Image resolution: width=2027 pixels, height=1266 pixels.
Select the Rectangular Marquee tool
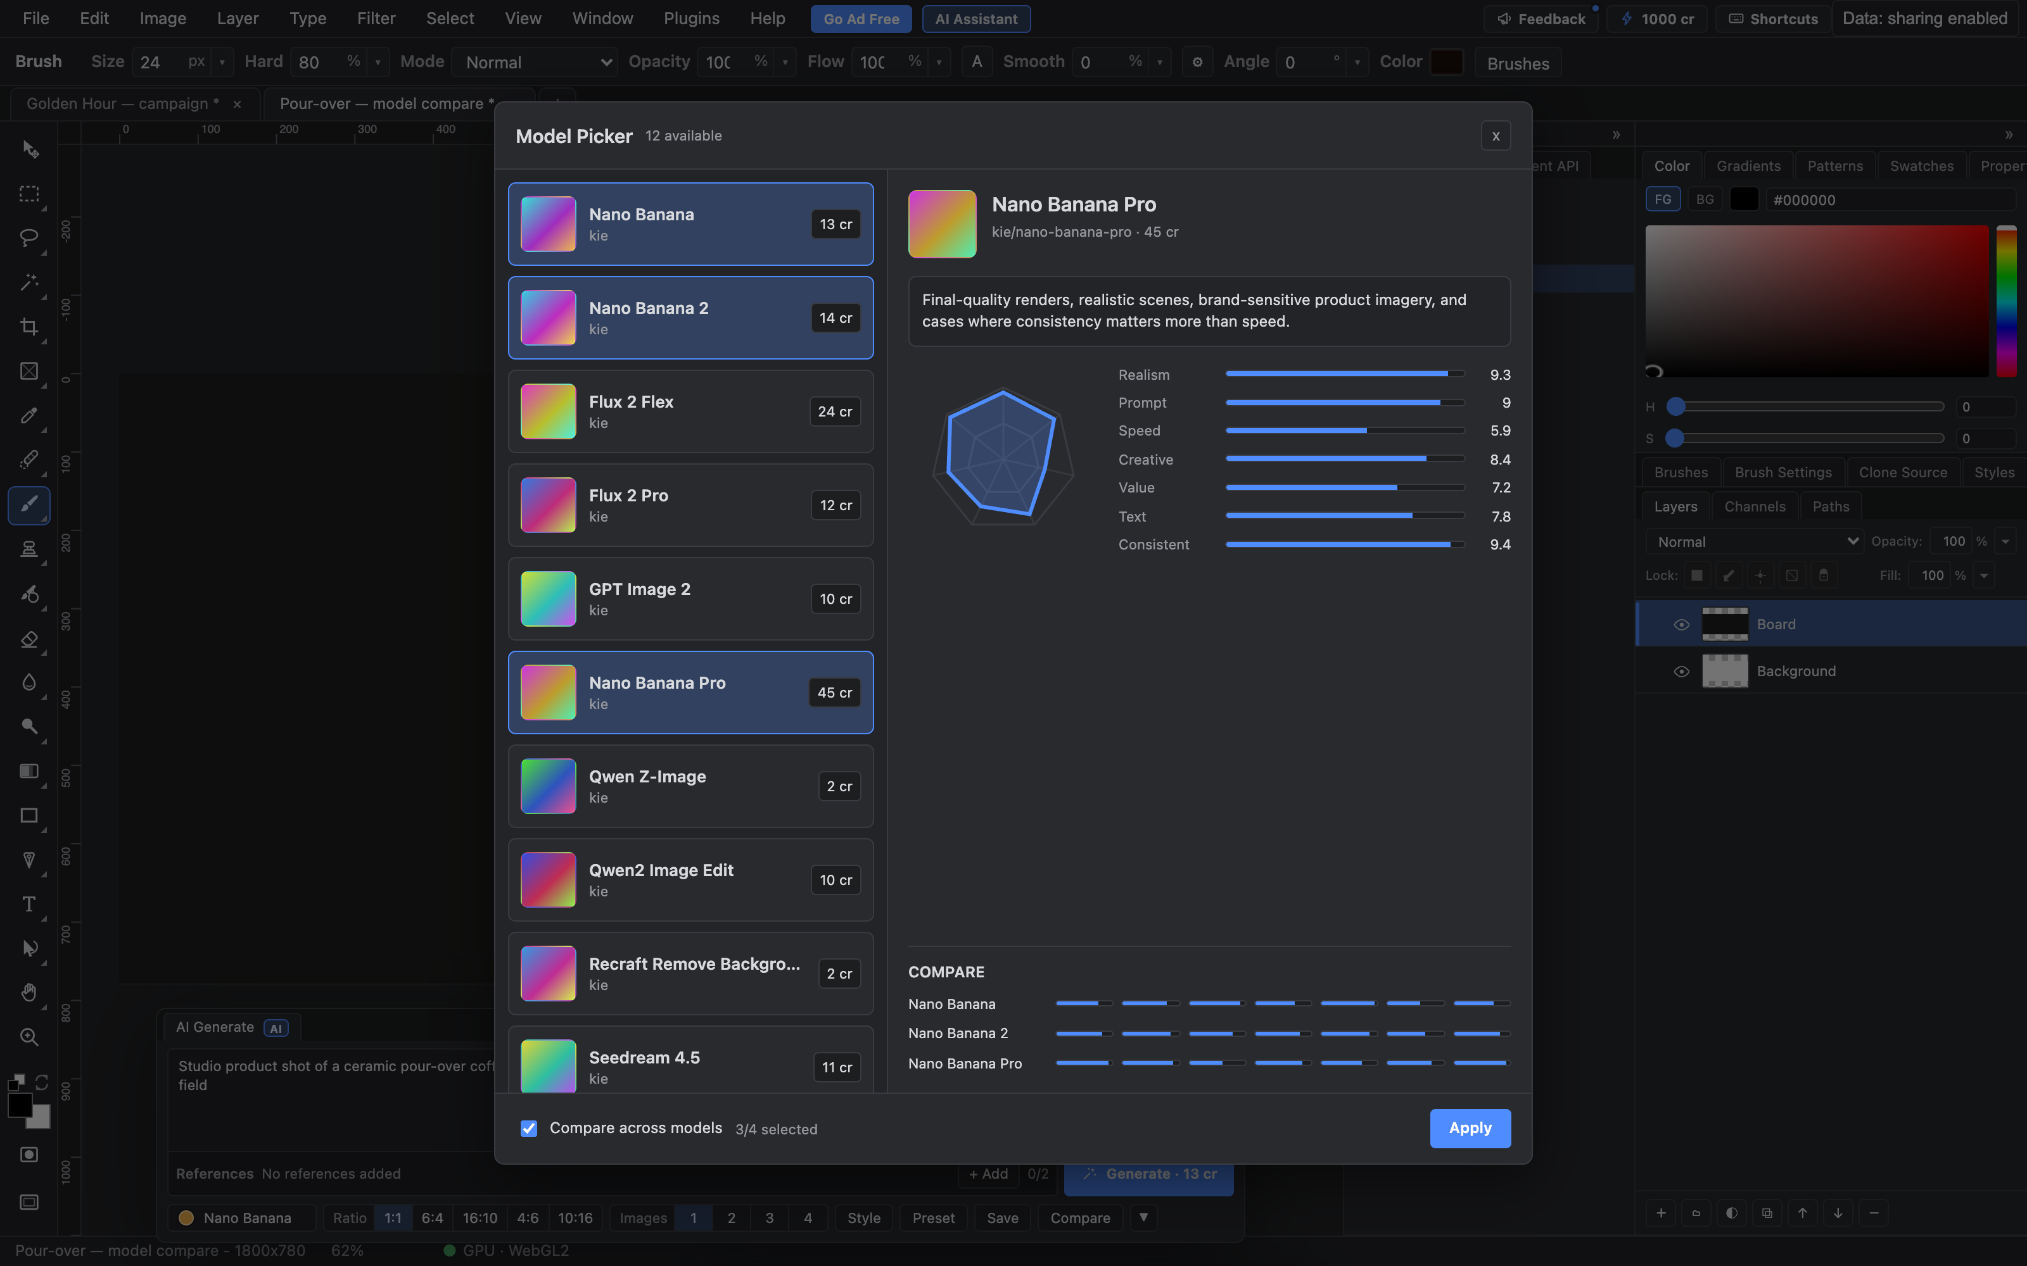(x=29, y=194)
